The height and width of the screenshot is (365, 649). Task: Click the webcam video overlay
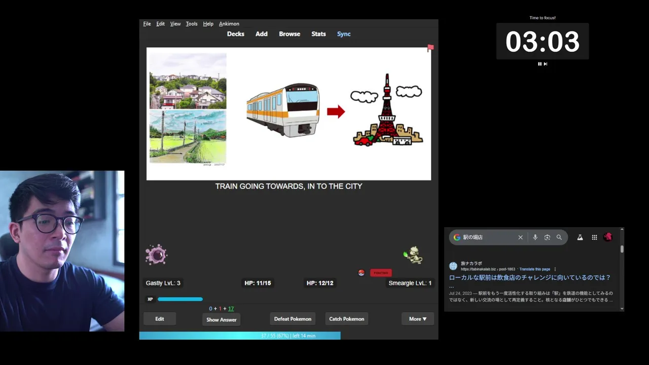pyautogui.click(x=62, y=251)
